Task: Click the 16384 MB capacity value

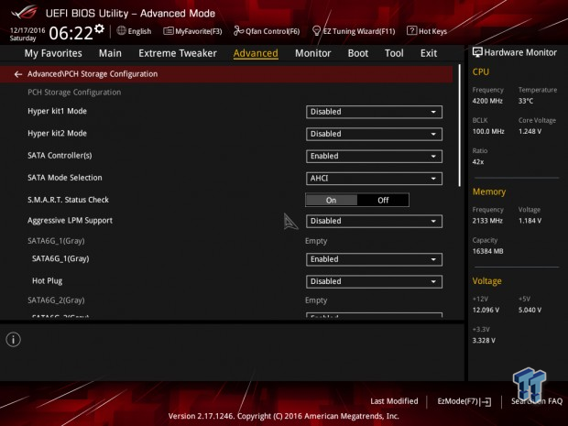Action: [x=487, y=251]
